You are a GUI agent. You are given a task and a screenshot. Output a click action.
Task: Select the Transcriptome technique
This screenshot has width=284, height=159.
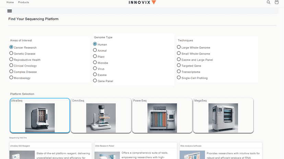click(179, 71)
